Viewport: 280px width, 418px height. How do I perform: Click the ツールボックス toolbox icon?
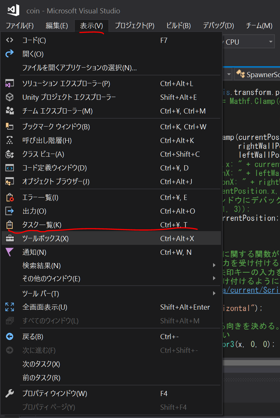[x=10, y=238]
